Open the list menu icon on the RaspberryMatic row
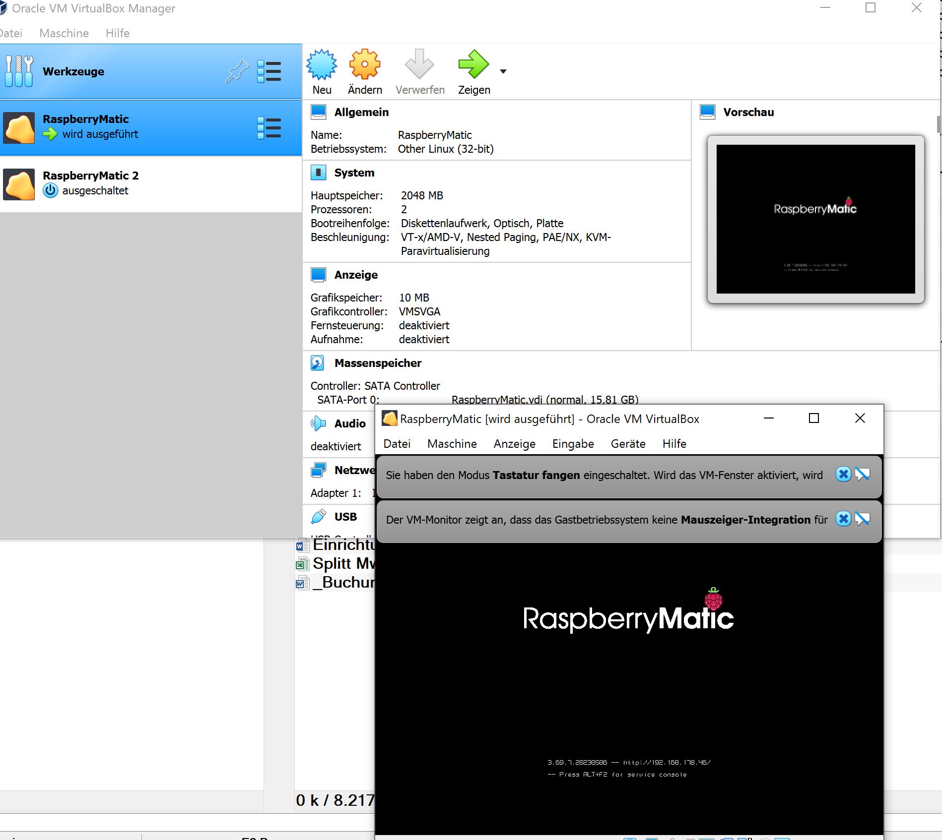Image resolution: width=942 pixels, height=840 pixels. coord(269,128)
